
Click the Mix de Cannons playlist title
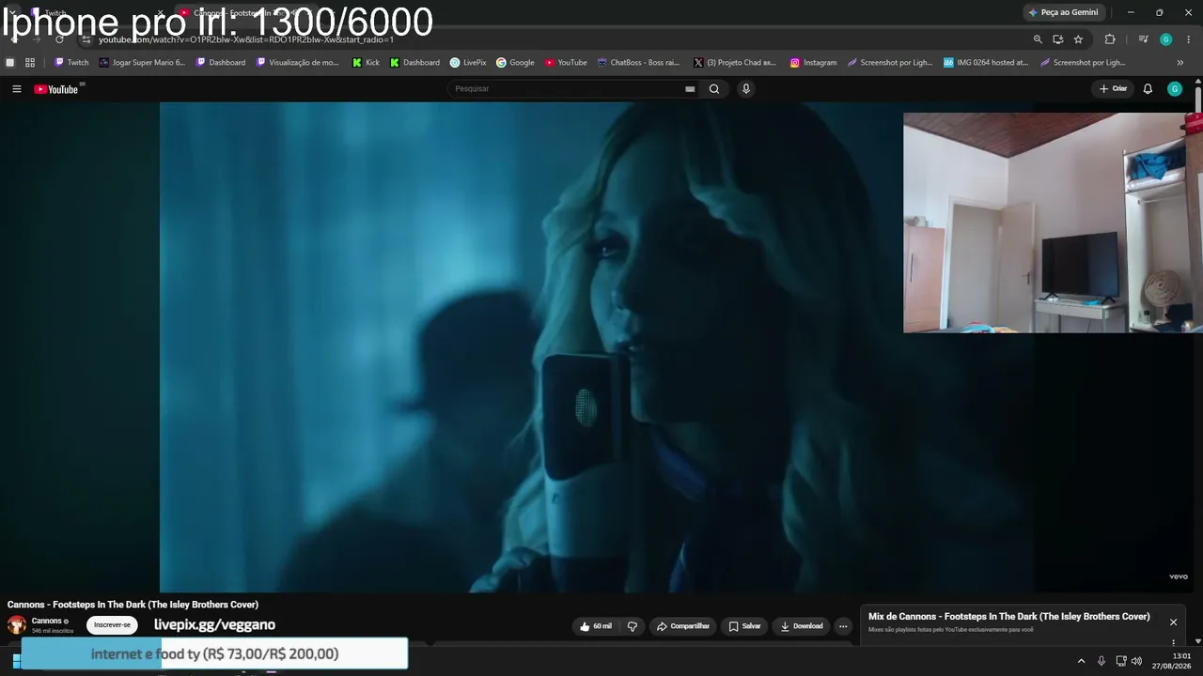click(1009, 617)
